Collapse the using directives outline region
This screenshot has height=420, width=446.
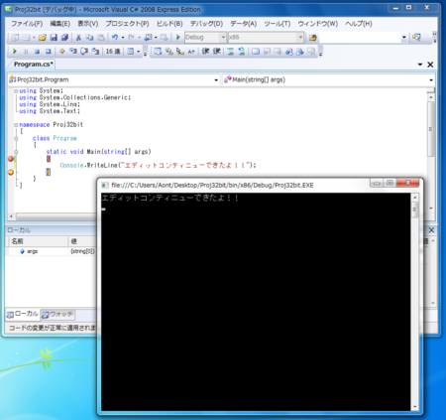coord(16,91)
